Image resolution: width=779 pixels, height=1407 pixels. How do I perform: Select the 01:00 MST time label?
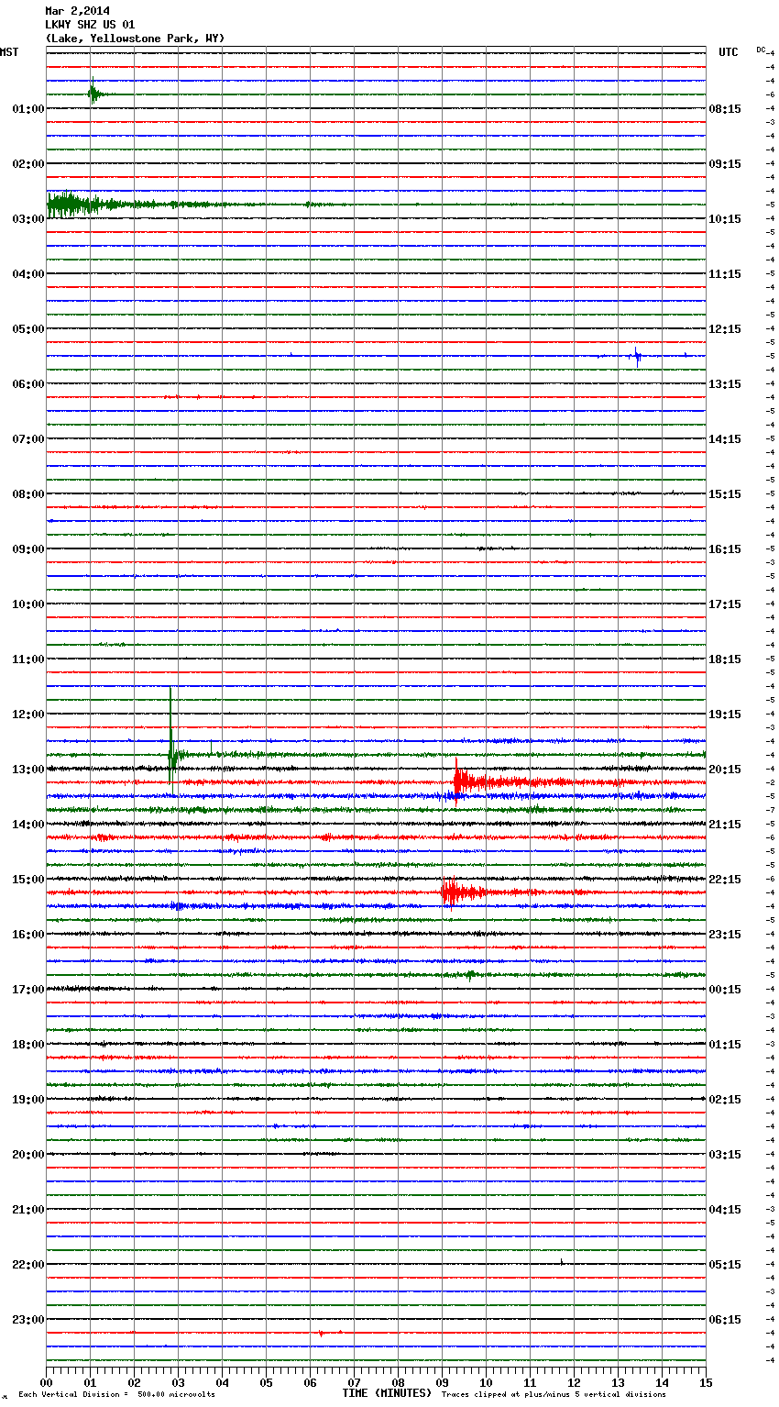[28, 109]
